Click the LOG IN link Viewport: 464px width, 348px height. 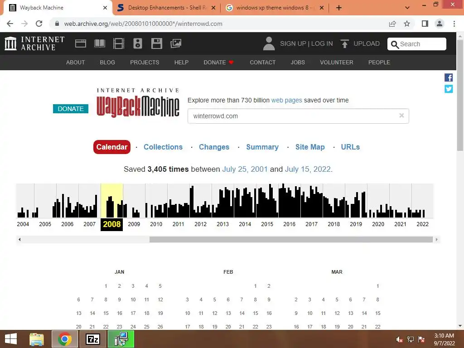click(322, 44)
